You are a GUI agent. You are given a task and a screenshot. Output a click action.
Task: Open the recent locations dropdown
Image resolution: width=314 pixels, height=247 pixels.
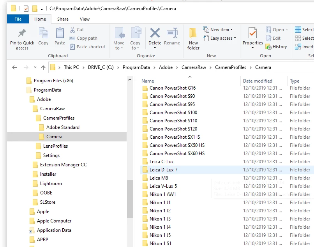(35, 67)
